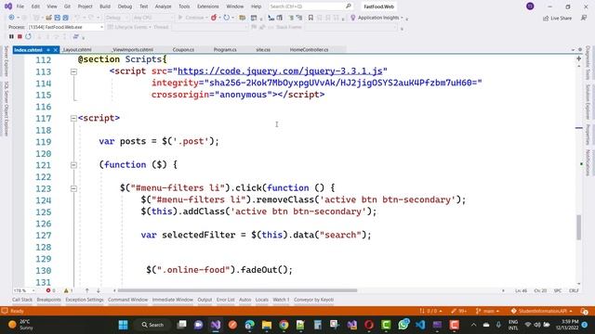Click the search magnifier icon in title bar
This screenshot has height=334, width=595.
pos(349,6)
